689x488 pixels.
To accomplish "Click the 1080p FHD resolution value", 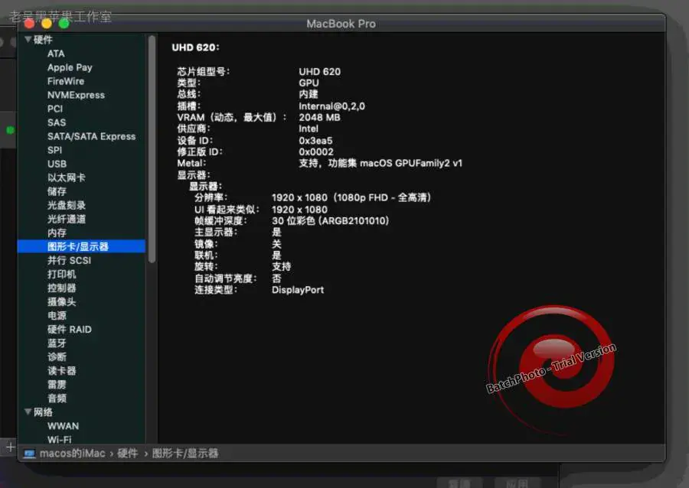I will tap(351, 198).
